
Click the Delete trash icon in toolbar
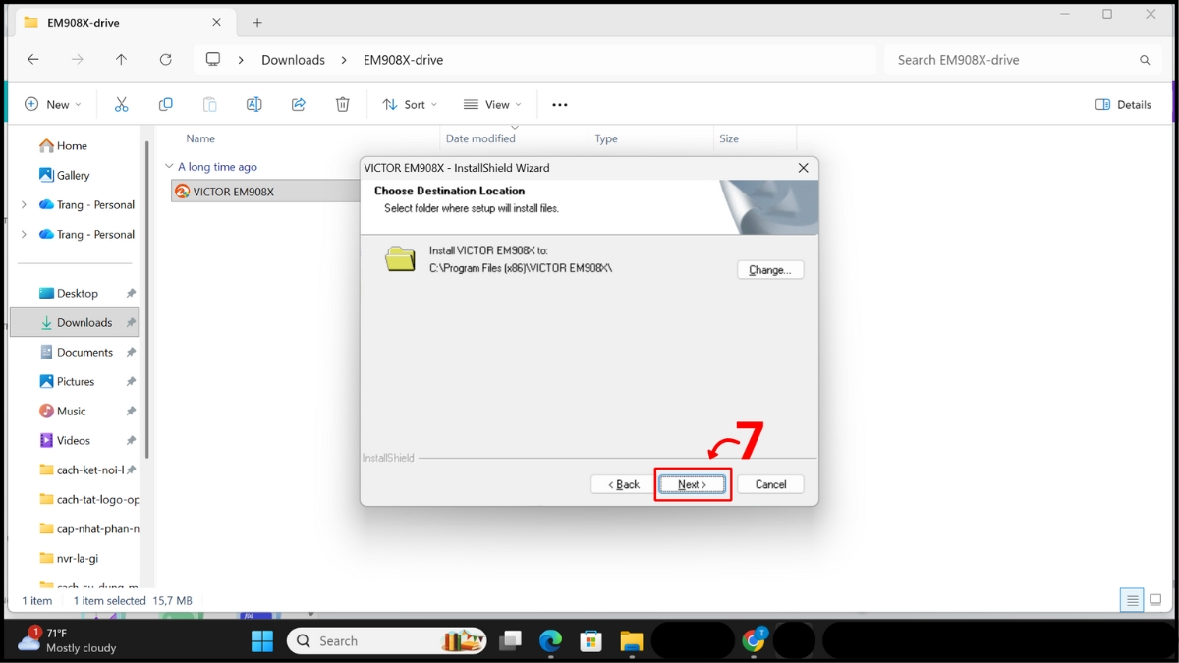(342, 104)
